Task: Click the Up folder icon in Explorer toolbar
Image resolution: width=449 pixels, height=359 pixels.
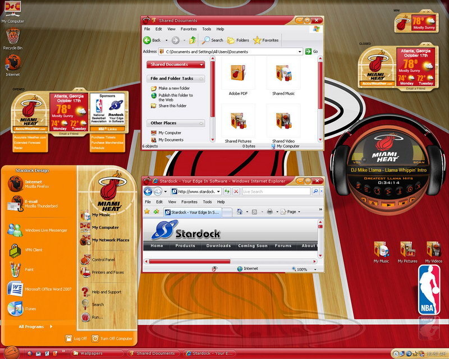Action: (x=193, y=40)
